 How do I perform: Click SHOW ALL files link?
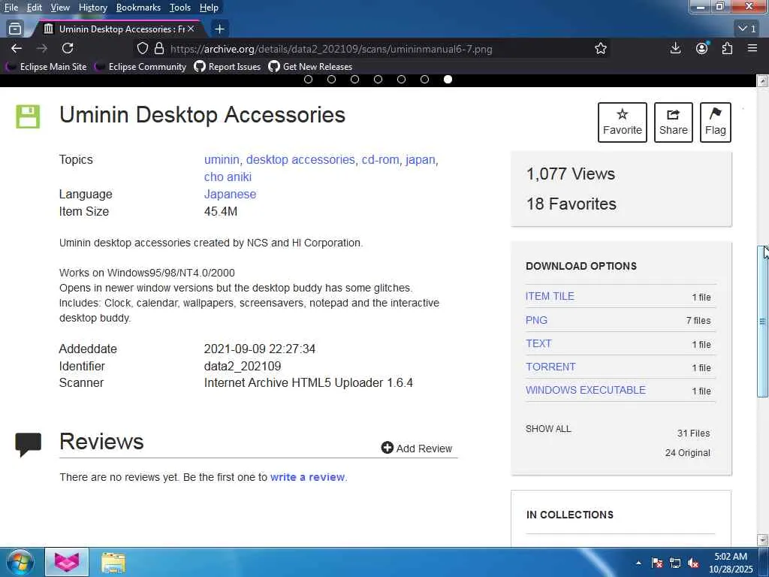tap(548, 428)
